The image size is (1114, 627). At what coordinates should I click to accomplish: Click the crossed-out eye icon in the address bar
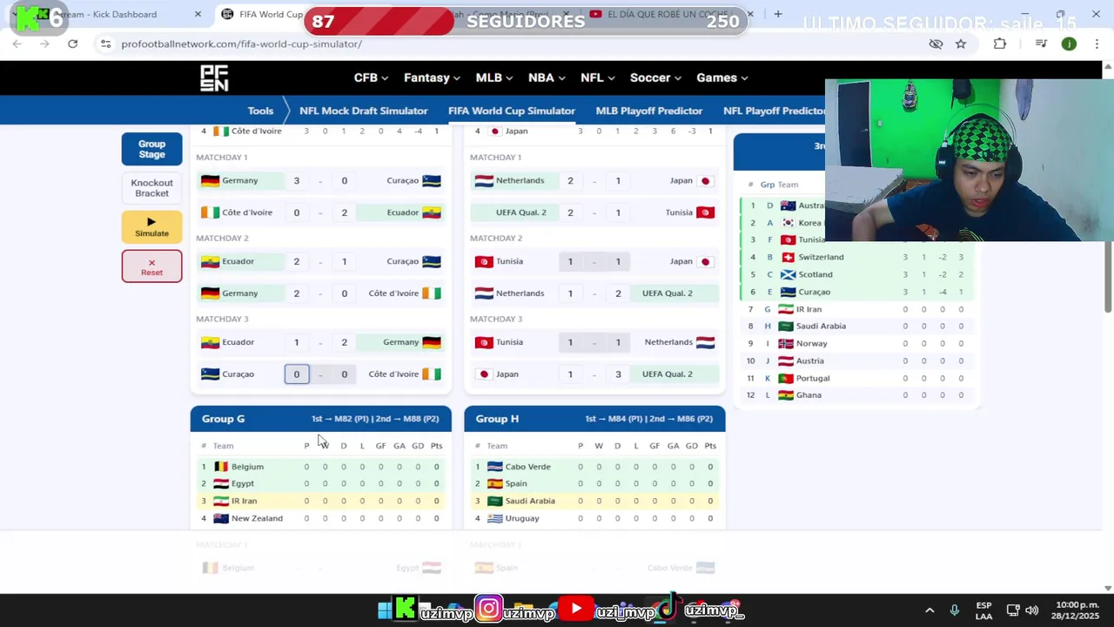pos(936,44)
